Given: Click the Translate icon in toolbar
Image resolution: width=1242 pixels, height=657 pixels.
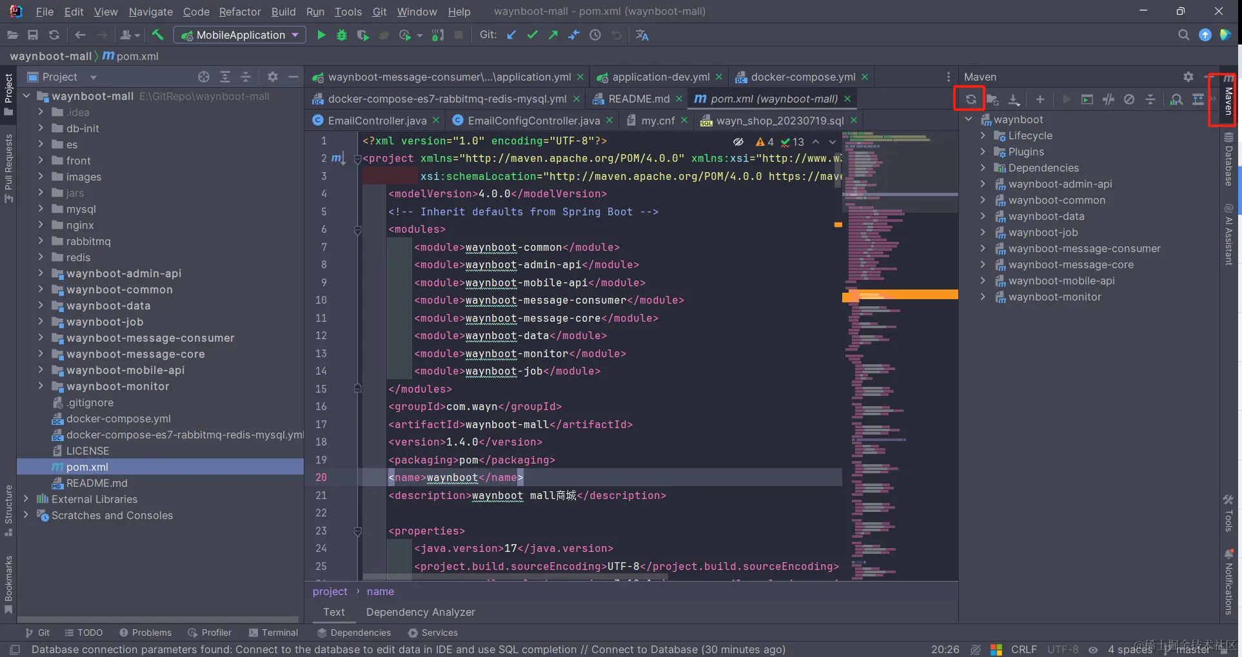Looking at the screenshot, I should point(642,35).
